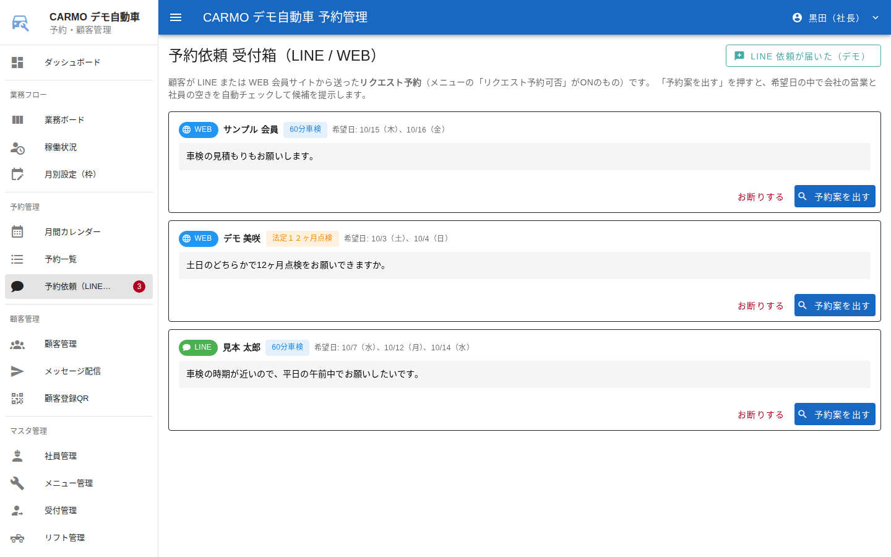Open ダッシュボード menu item
This screenshot has height=557, width=891.
click(79, 63)
